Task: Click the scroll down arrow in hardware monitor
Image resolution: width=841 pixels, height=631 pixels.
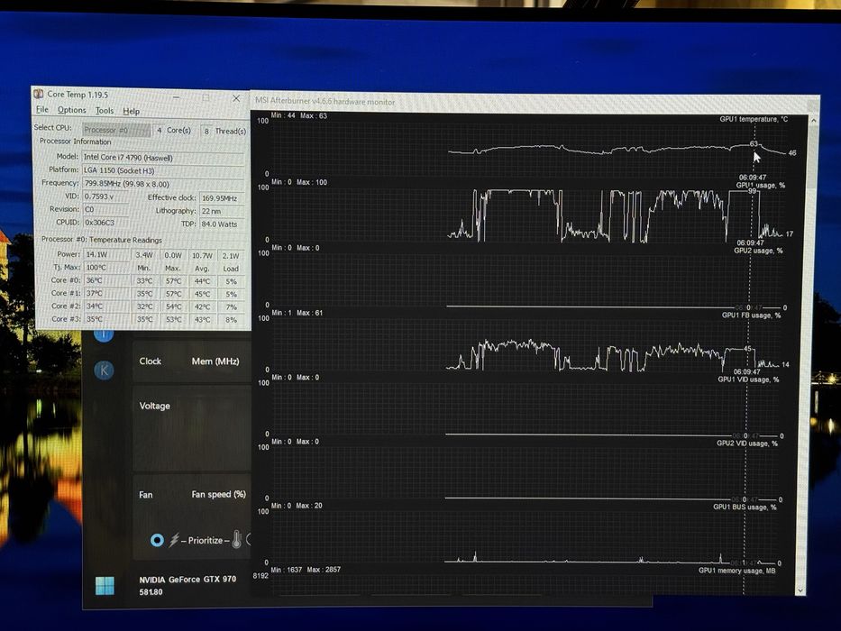Action: 800,590
